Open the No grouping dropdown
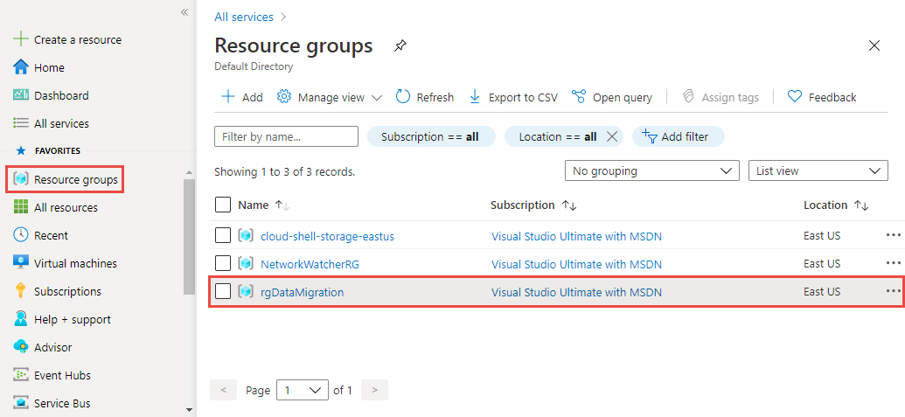Viewport: 905px width, 417px height. [x=651, y=171]
